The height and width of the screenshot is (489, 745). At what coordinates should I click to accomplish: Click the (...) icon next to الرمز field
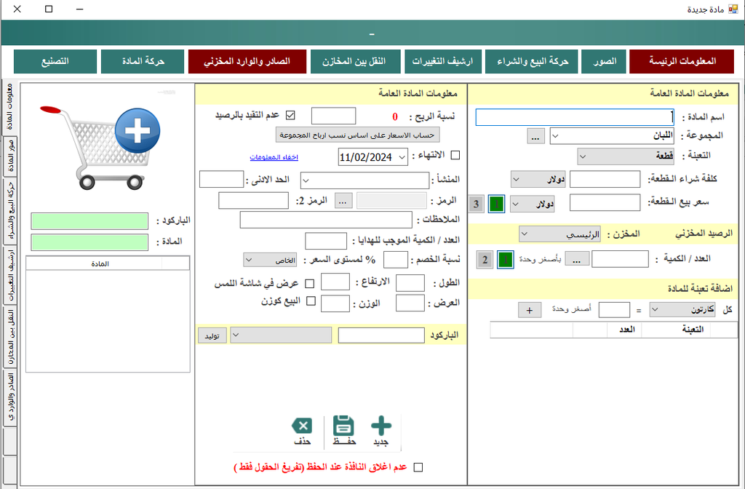pyautogui.click(x=343, y=200)
